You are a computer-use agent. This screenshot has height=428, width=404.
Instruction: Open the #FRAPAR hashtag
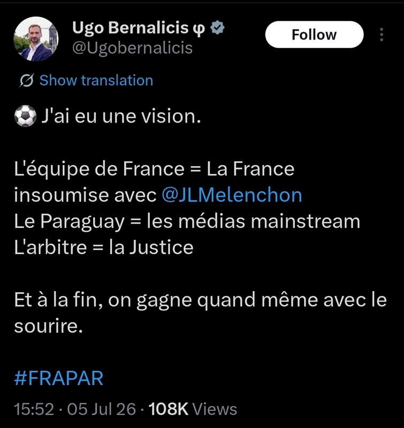pyautogui.click(x=59, y=378)
